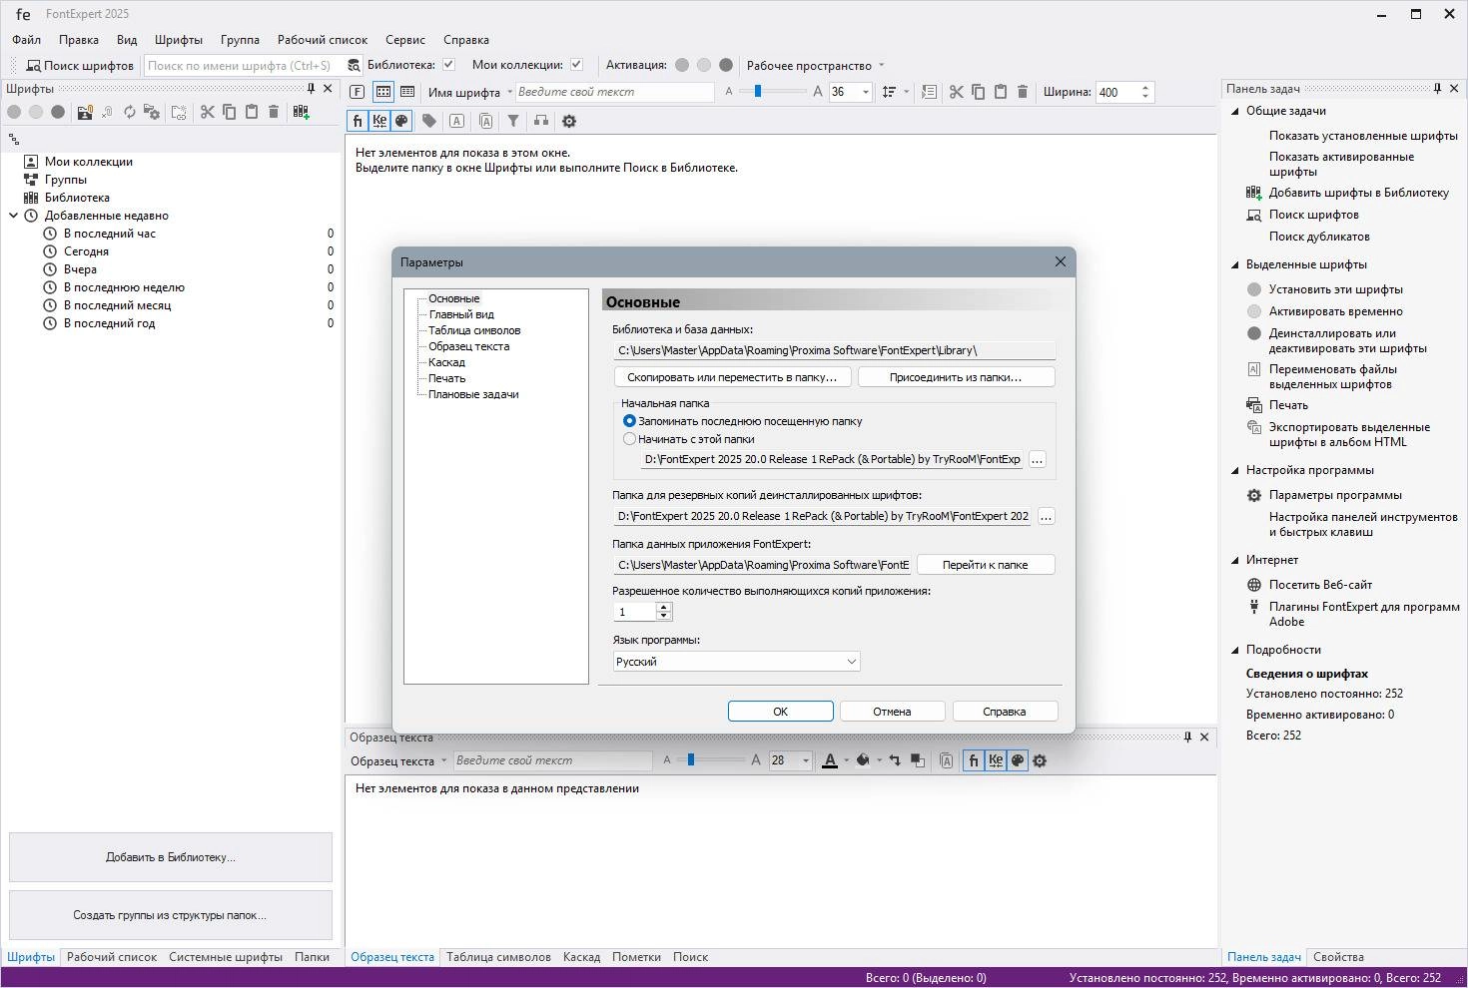Select the Главный вид item in the settings tree
This screenshot has width=1468, height=988.
point(461,314)
